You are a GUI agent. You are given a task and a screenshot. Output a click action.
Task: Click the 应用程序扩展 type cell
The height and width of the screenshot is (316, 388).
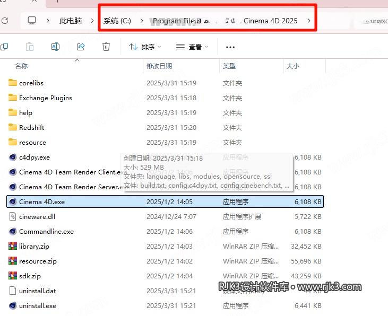point(242,217)
